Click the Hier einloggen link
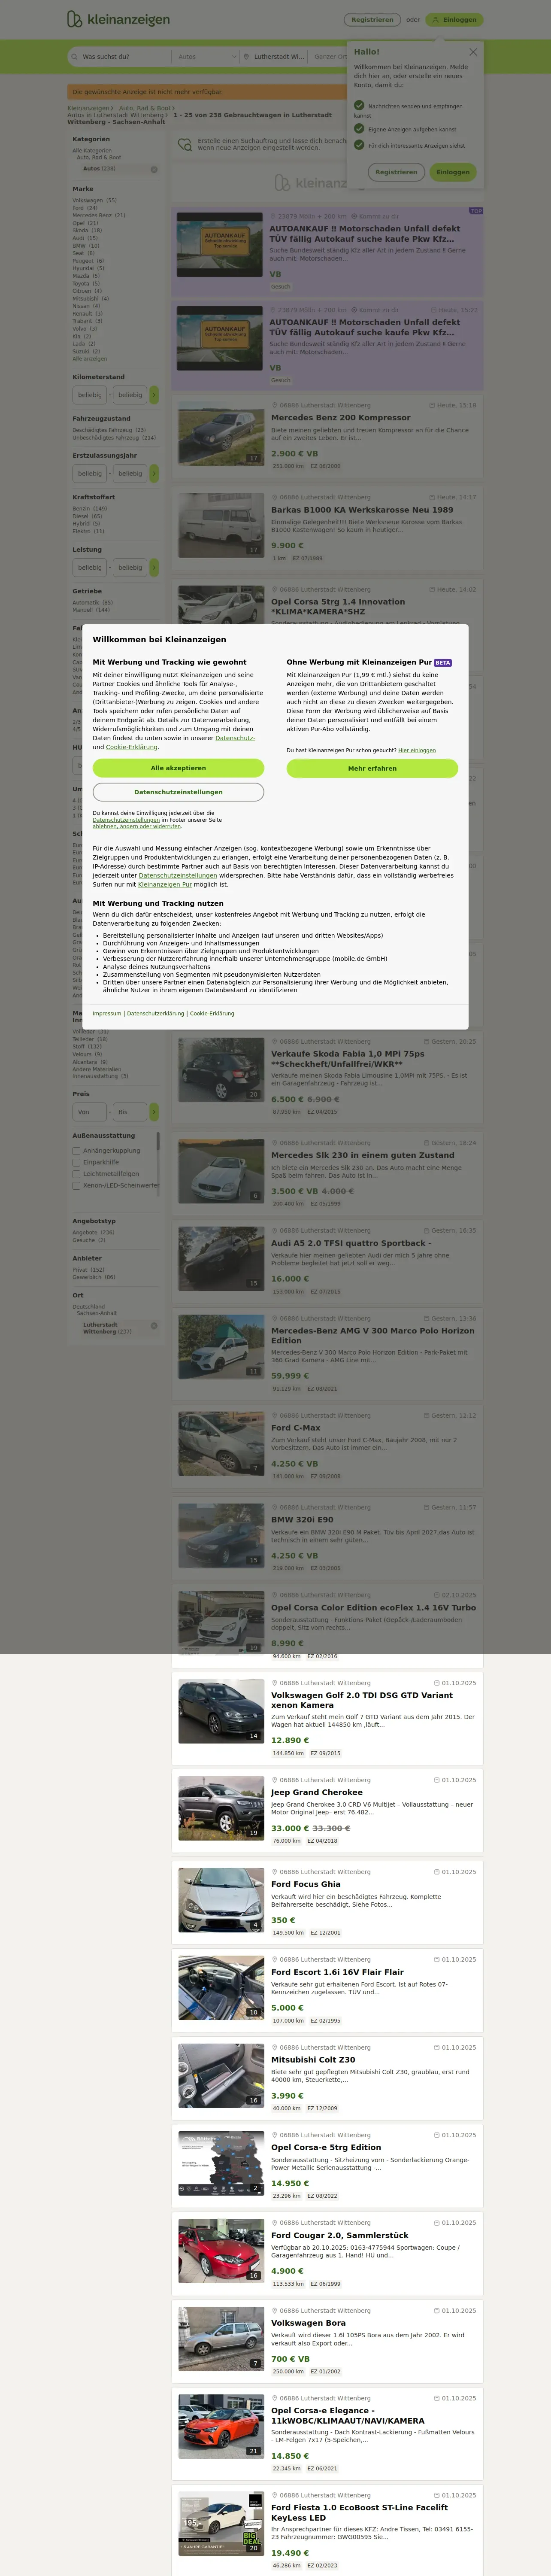This screenshot has width=551, height=2576. pos(417,750)
